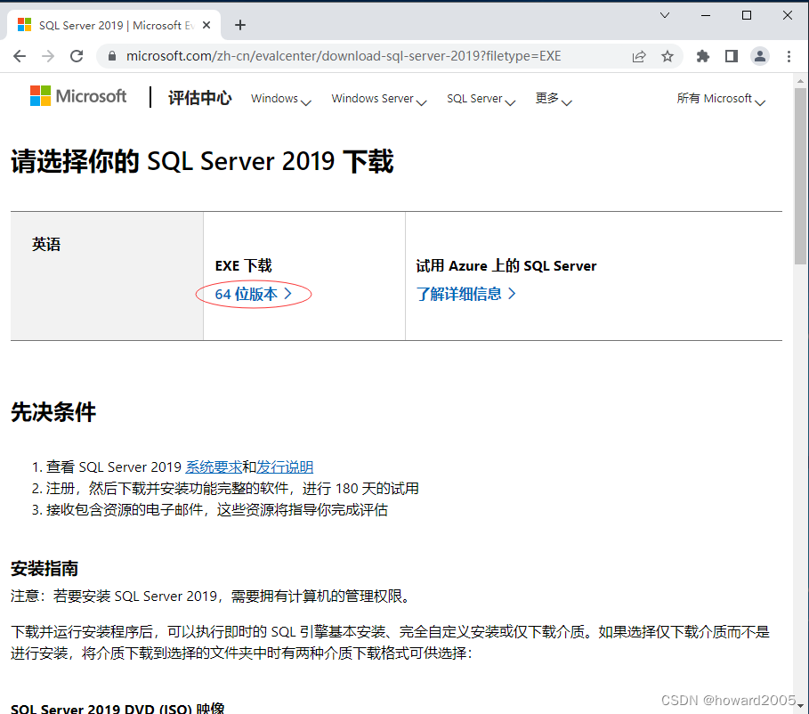This screenshot has height=714, width=809.
Task: Click the scrollbar down arrow
Action: click(x=800, y=705)
